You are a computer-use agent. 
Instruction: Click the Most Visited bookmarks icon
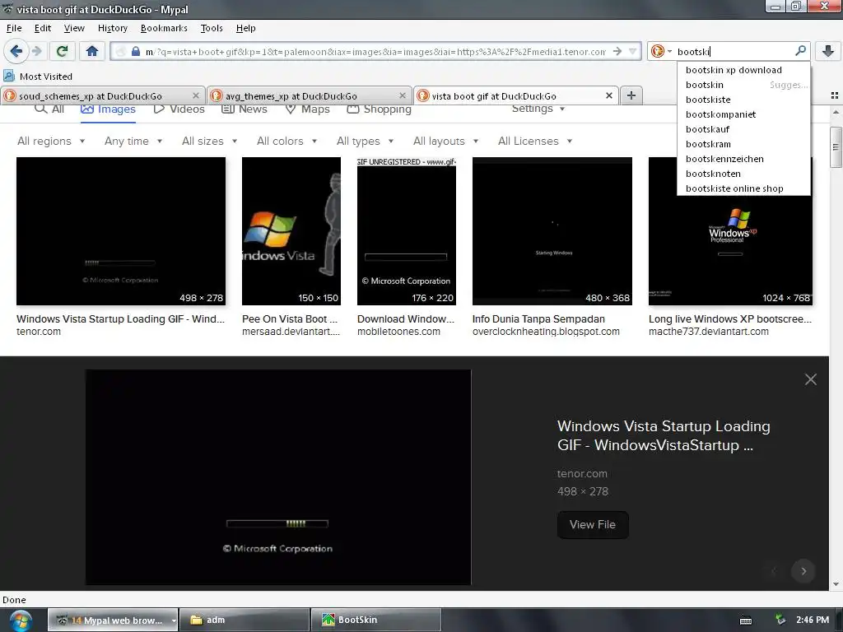coord(8,76)
